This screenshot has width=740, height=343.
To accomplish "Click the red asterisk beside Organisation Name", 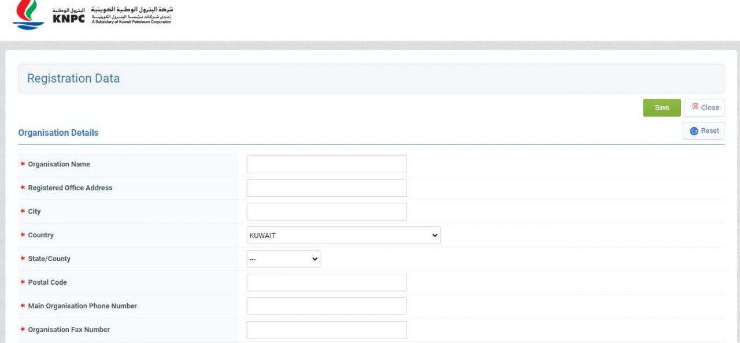I will [21, 164].
